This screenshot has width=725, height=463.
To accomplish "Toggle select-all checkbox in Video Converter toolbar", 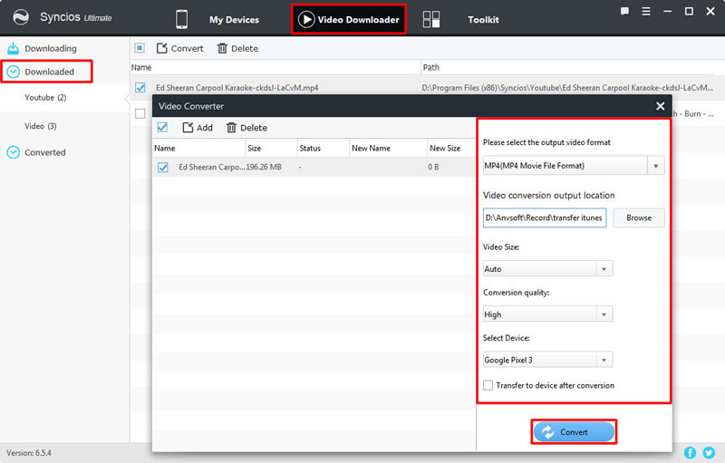I will tap(162, 128).
